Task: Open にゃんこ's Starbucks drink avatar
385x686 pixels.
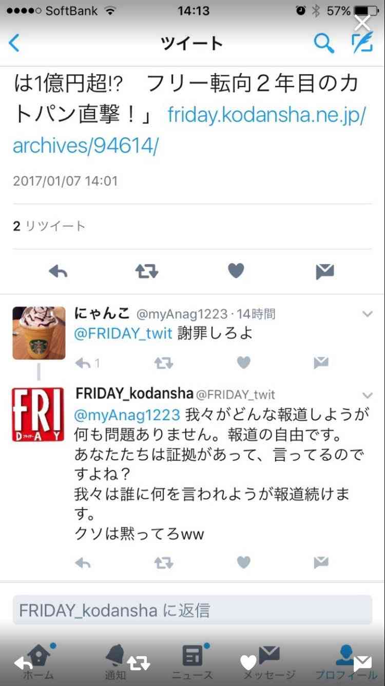Action: point(39,333)
